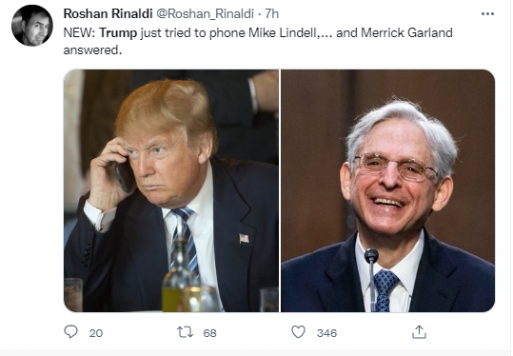Open the photo of man on phone
Image resolution: width=513 pixels, height=356 pixels.
pyautogui.click(x=171, y=190)
